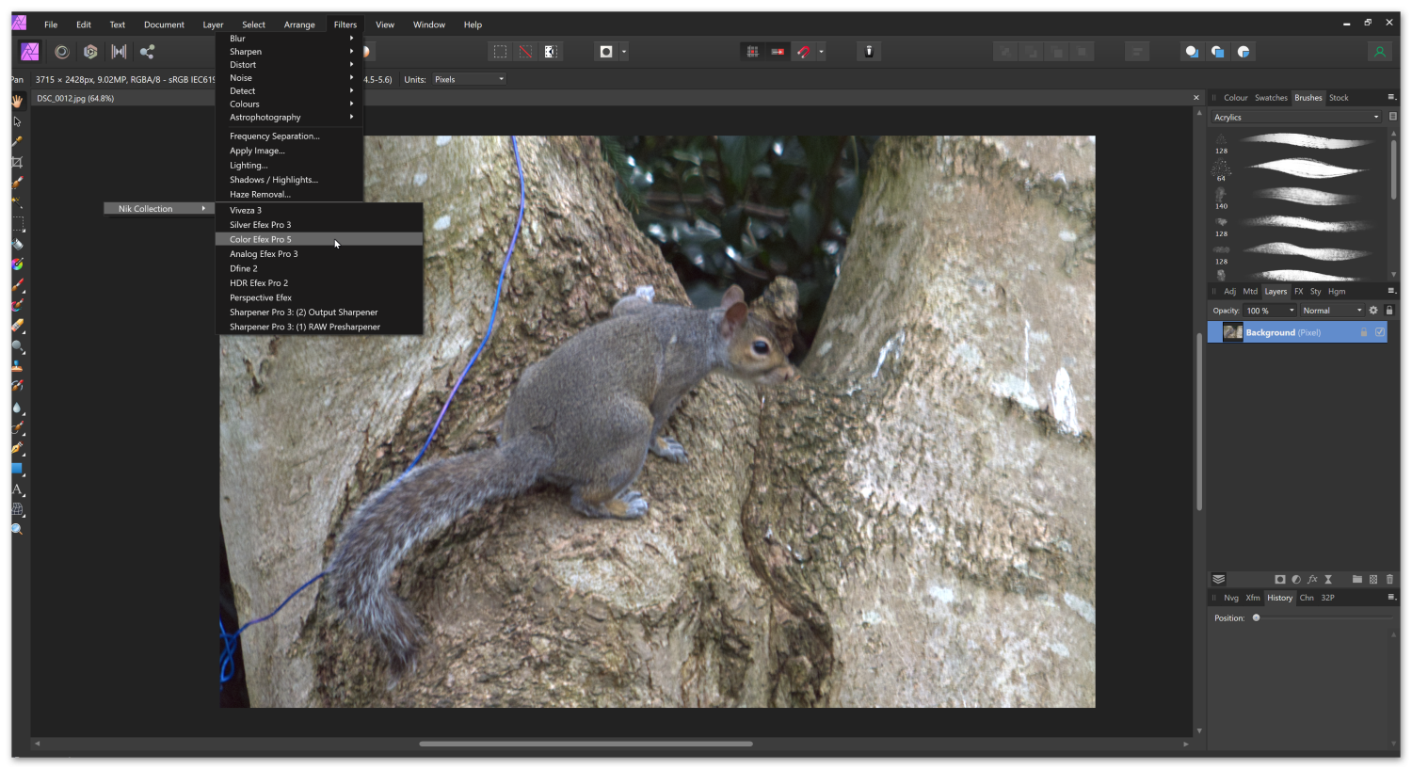Toggle force pixel alignment icon

pyautogui.click(x=778, y=52)
